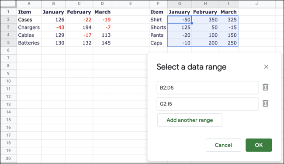Click the Shirt cell
Image resolution: width=284 pixels, height=164 pixels.
158,20
